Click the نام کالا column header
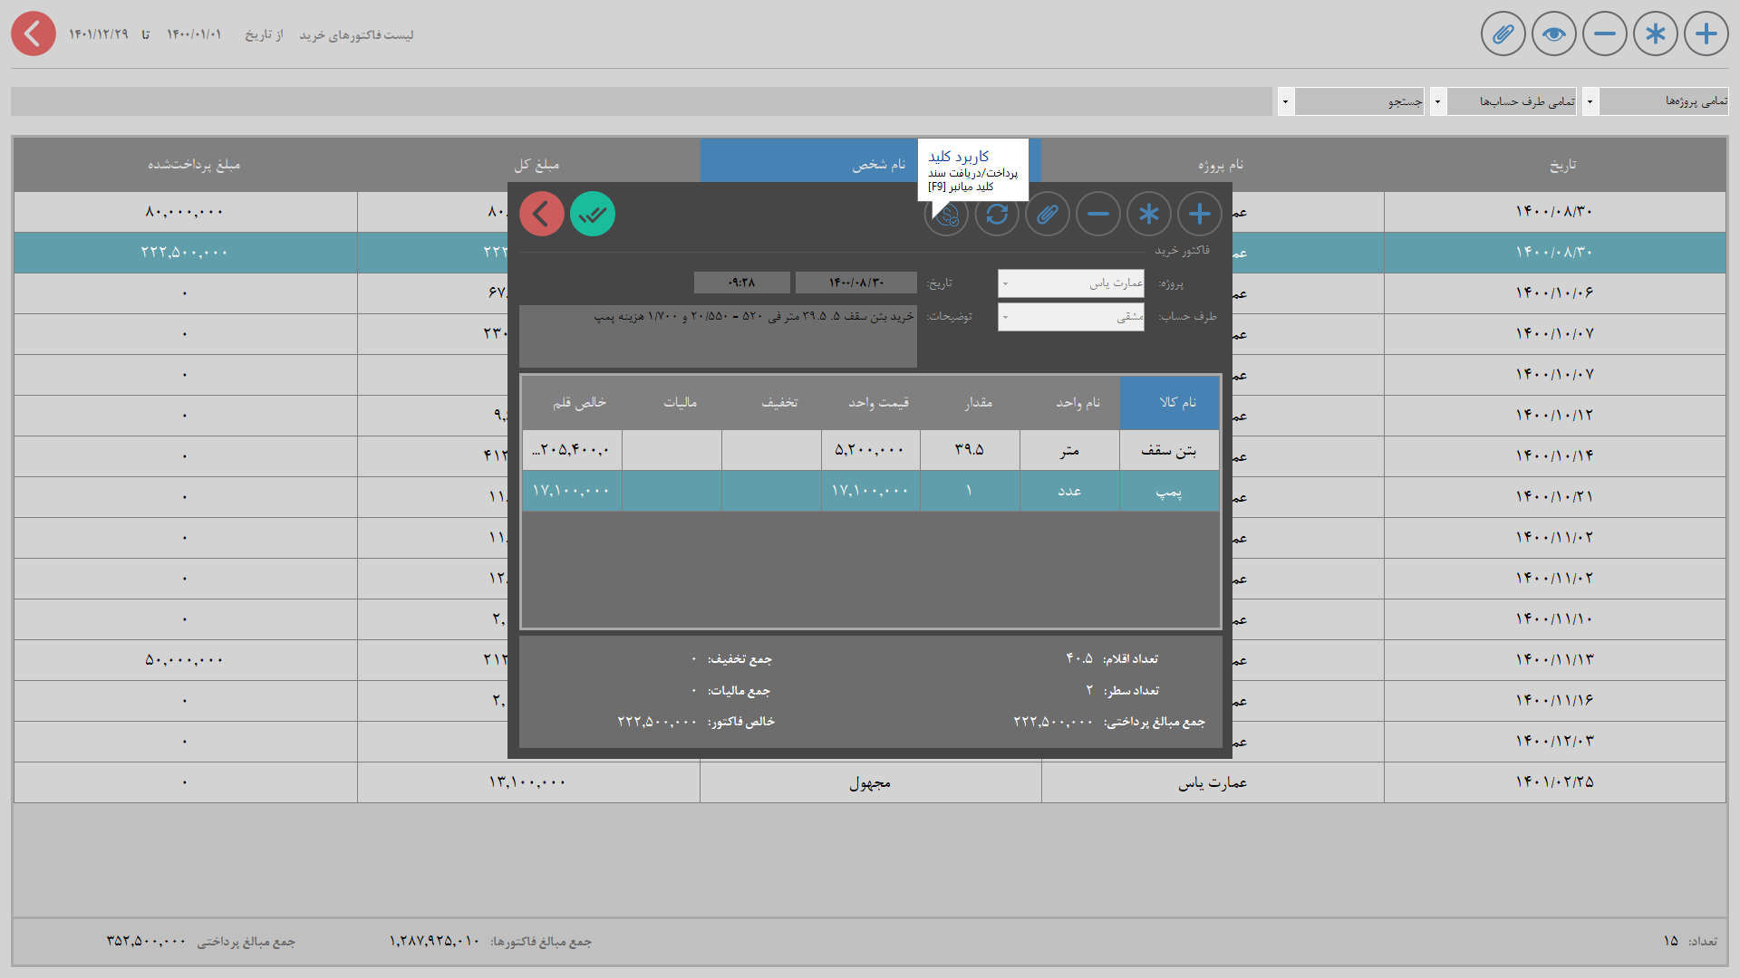Image resolution: width=1740 pixels, height=978 pixels. [1169, 402]
